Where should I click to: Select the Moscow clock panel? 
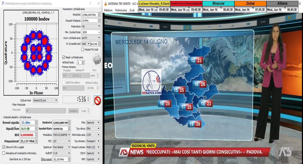click(218, 7)
